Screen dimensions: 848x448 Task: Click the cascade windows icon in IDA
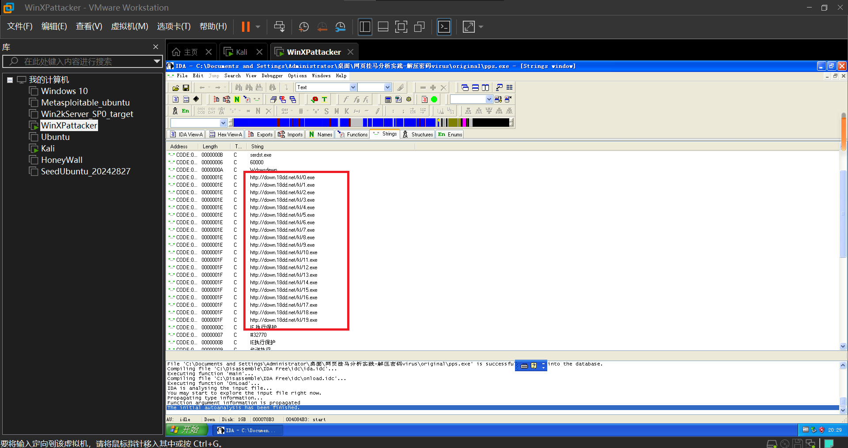click(x=465, y=87)
